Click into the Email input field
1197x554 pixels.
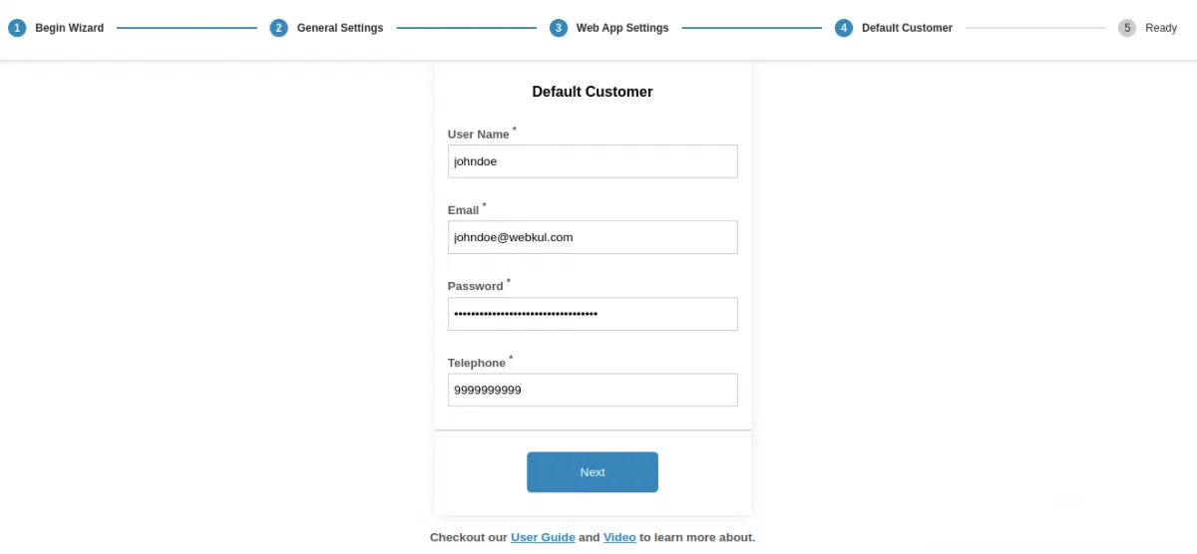[x=593, y=237]
